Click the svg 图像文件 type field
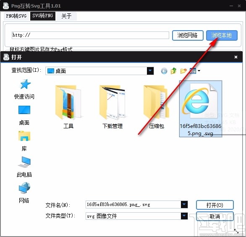Viewport: 246px width, 237px height. tap(133, 216)
